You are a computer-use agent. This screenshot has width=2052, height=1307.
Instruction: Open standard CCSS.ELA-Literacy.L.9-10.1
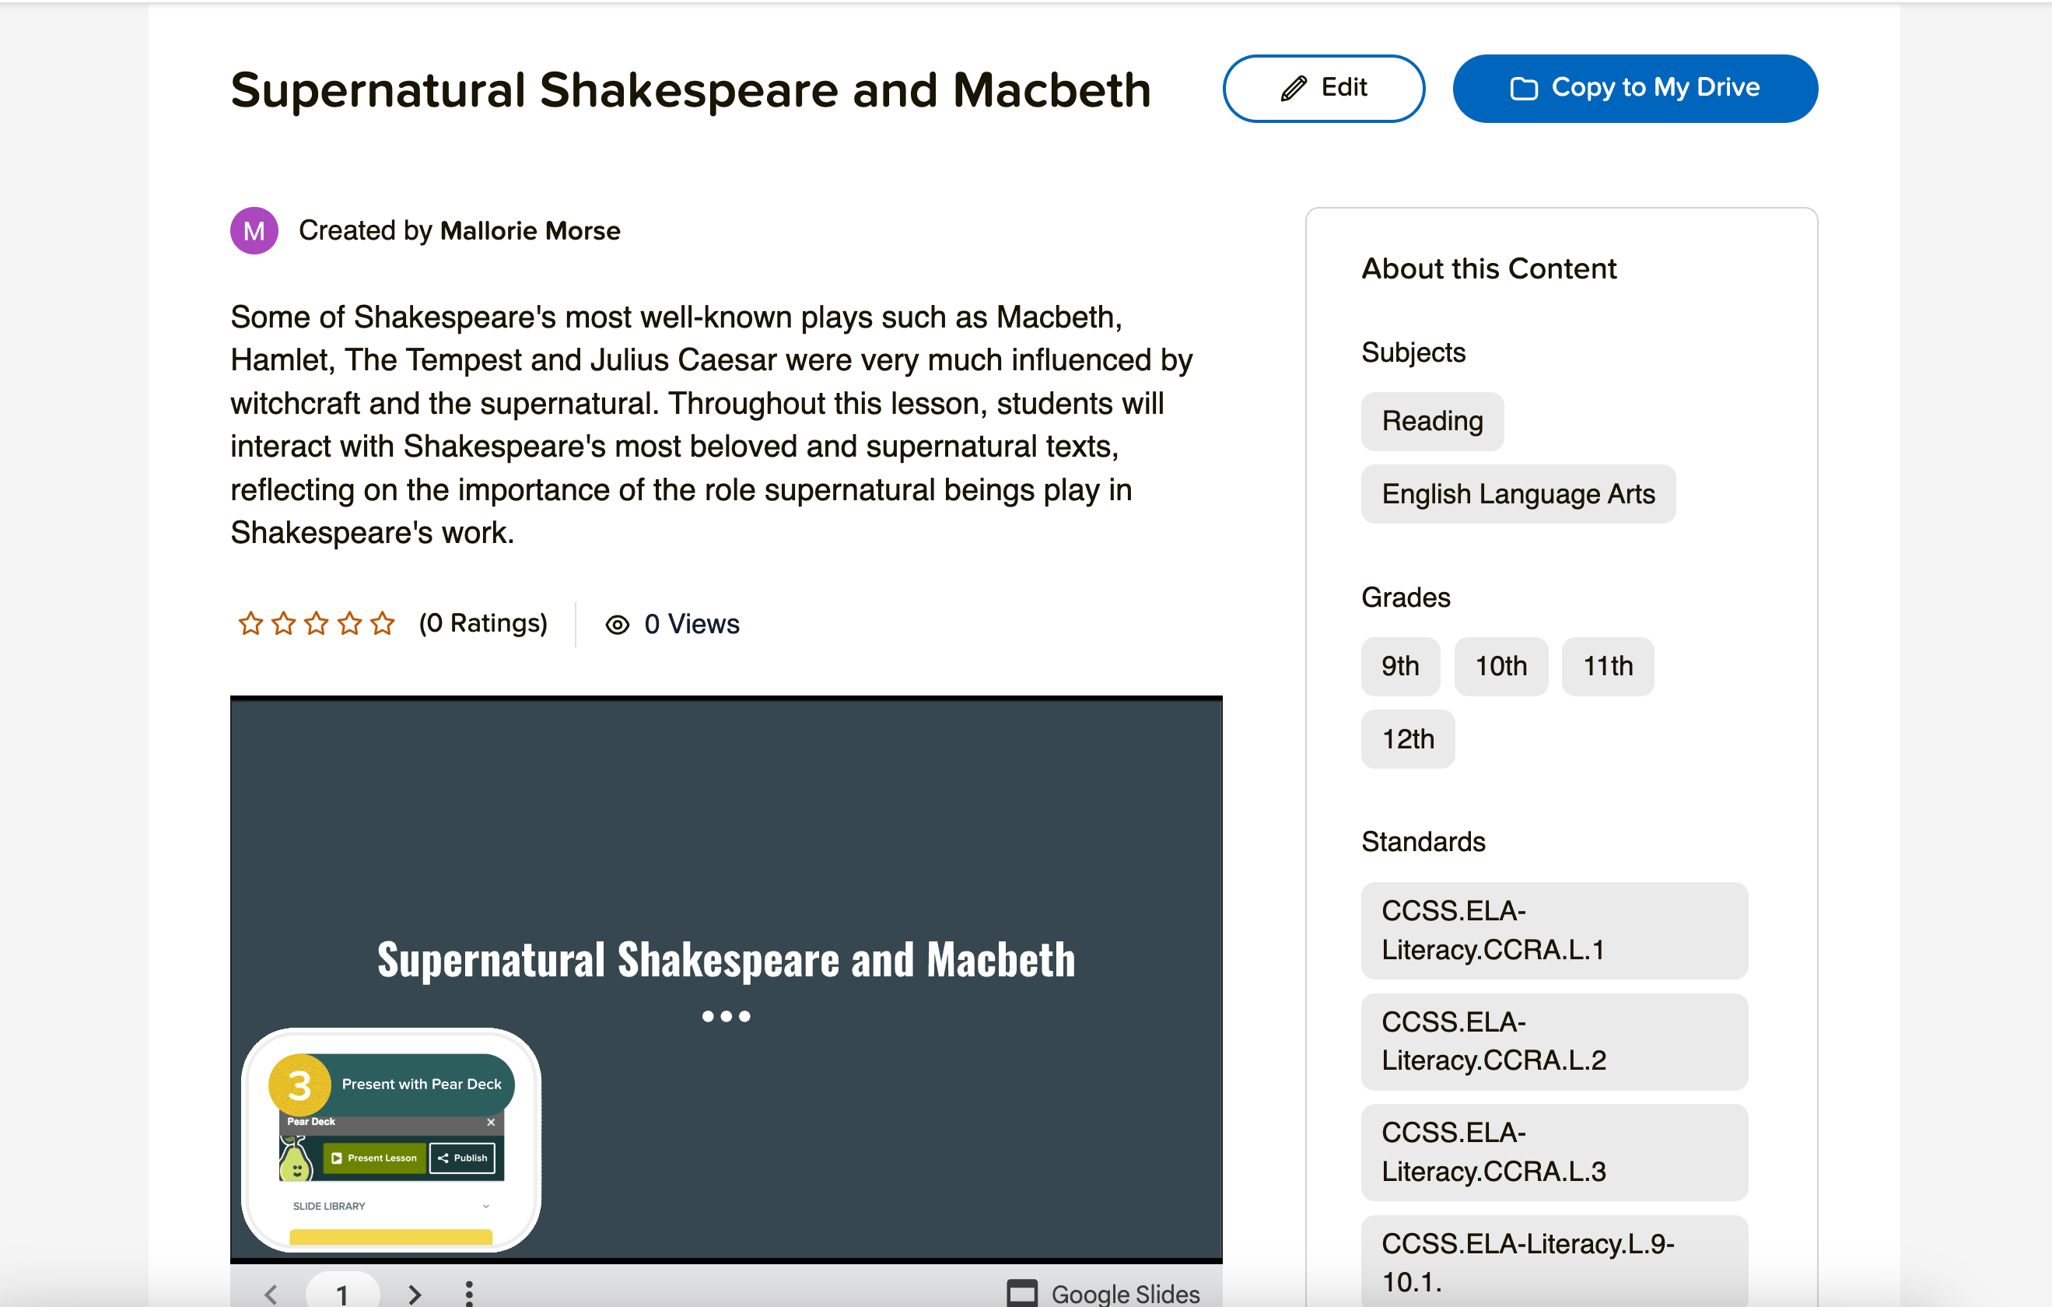coord(1554,1262)
